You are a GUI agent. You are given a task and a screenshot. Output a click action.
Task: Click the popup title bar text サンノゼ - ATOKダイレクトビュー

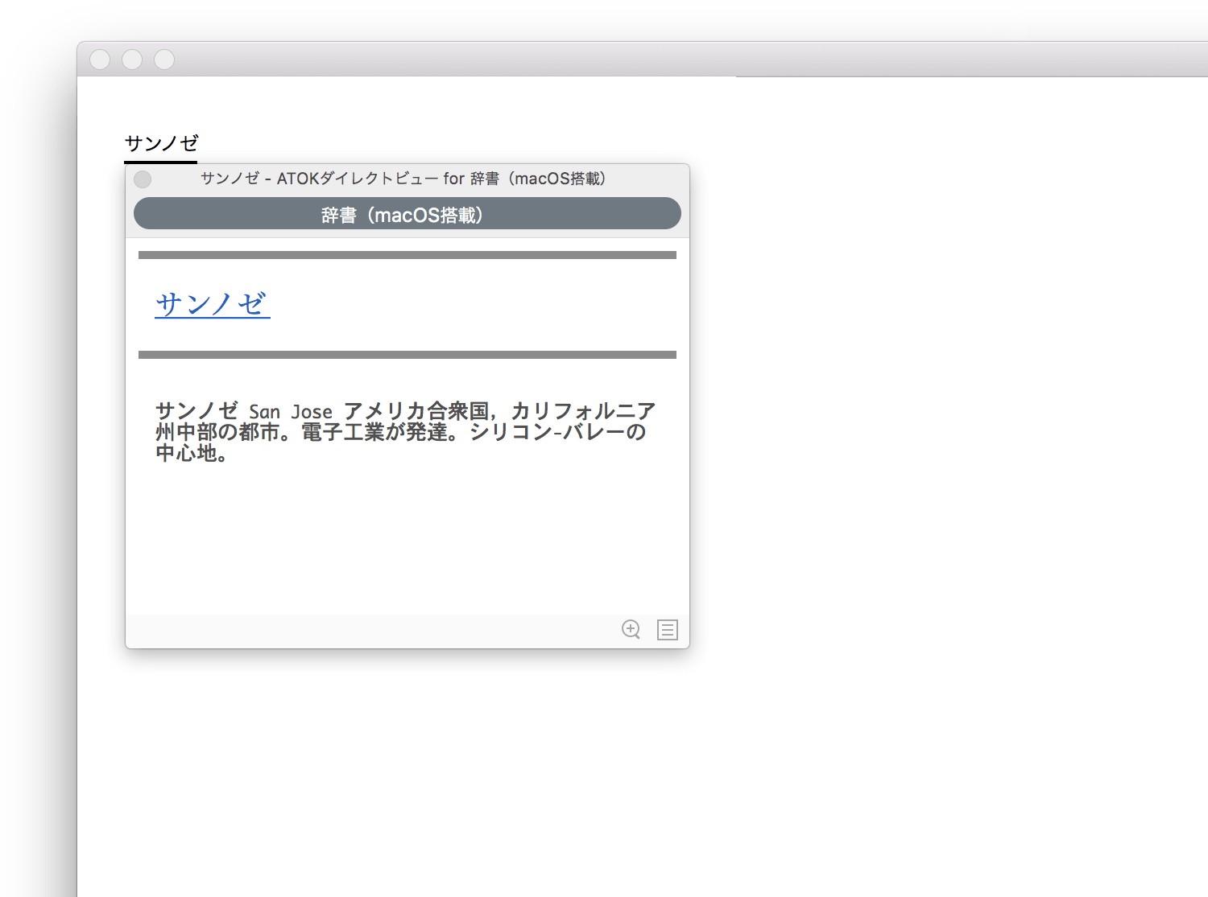click(403, 179)
